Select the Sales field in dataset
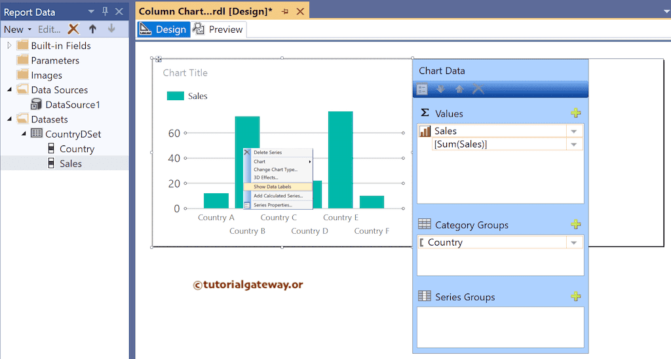The height and width of the screenshot is (359, 671). click(71, 164)
